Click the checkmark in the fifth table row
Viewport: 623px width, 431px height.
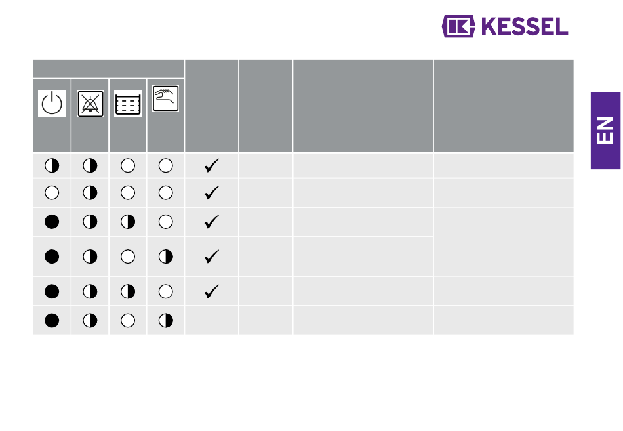(212, 291)
